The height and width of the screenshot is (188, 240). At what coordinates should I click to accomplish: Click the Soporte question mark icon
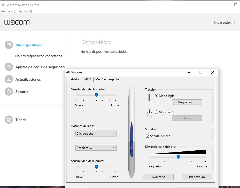pos(9,91)
